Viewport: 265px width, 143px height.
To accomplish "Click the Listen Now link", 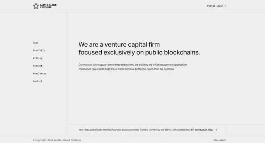I will [x=207, y=130].
